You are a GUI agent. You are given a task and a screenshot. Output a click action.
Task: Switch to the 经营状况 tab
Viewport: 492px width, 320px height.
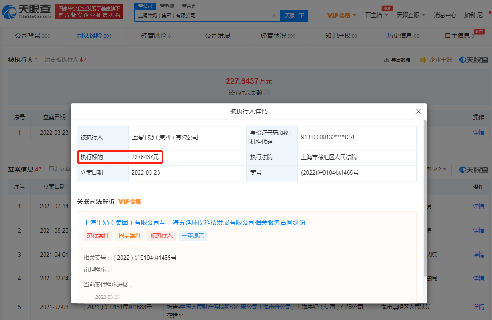pyautogui.click(x=279, y=36)
